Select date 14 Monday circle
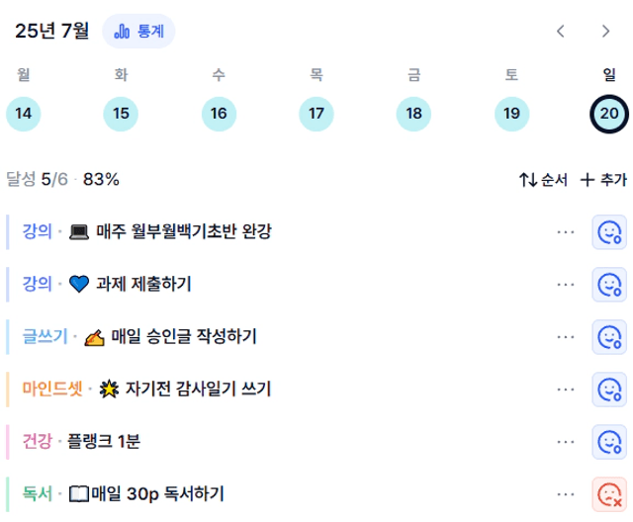633x522 pixels. (x=24, y=114)
